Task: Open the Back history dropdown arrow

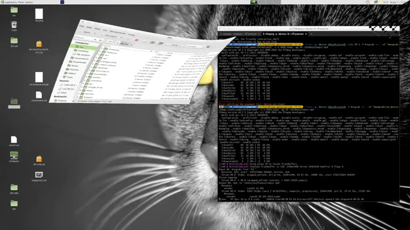Action: point(95,33)
